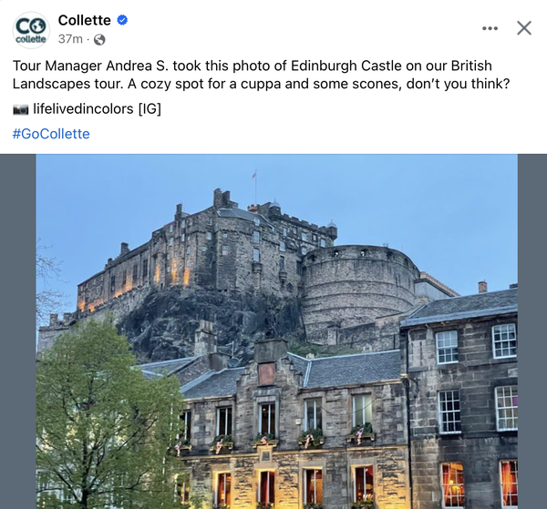Click the globe public privacy icon

(x=99, y=40)
